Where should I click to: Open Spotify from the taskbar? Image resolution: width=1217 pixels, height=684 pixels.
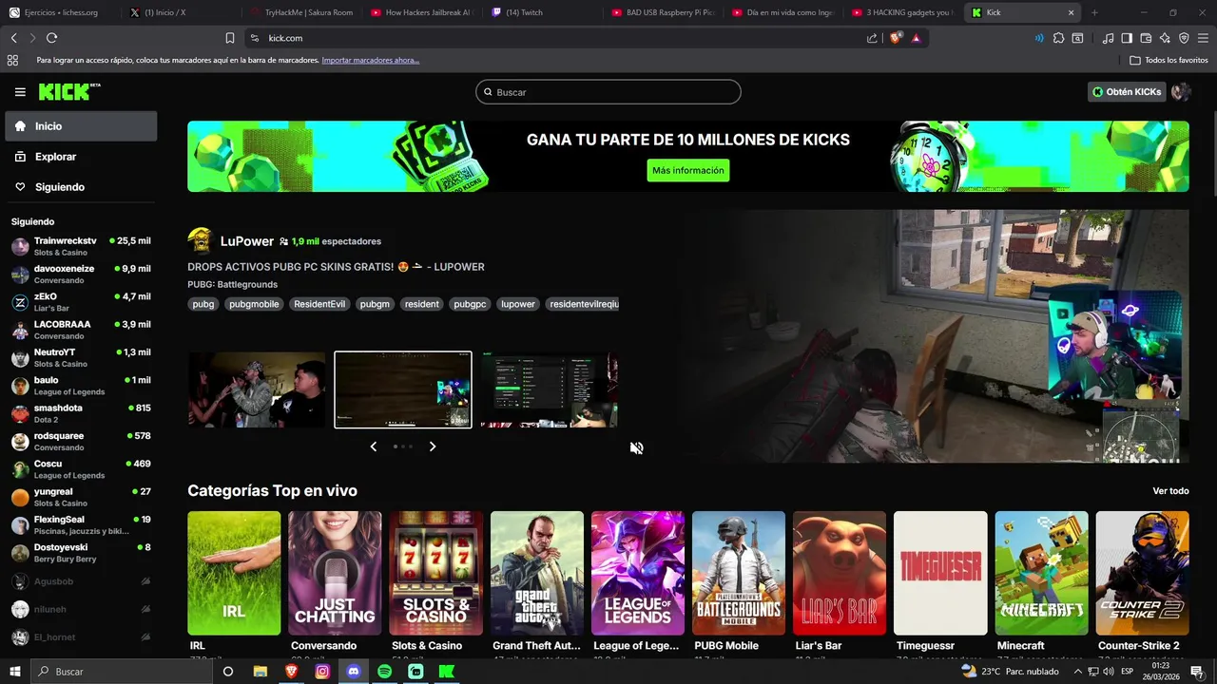pos(384,672)
